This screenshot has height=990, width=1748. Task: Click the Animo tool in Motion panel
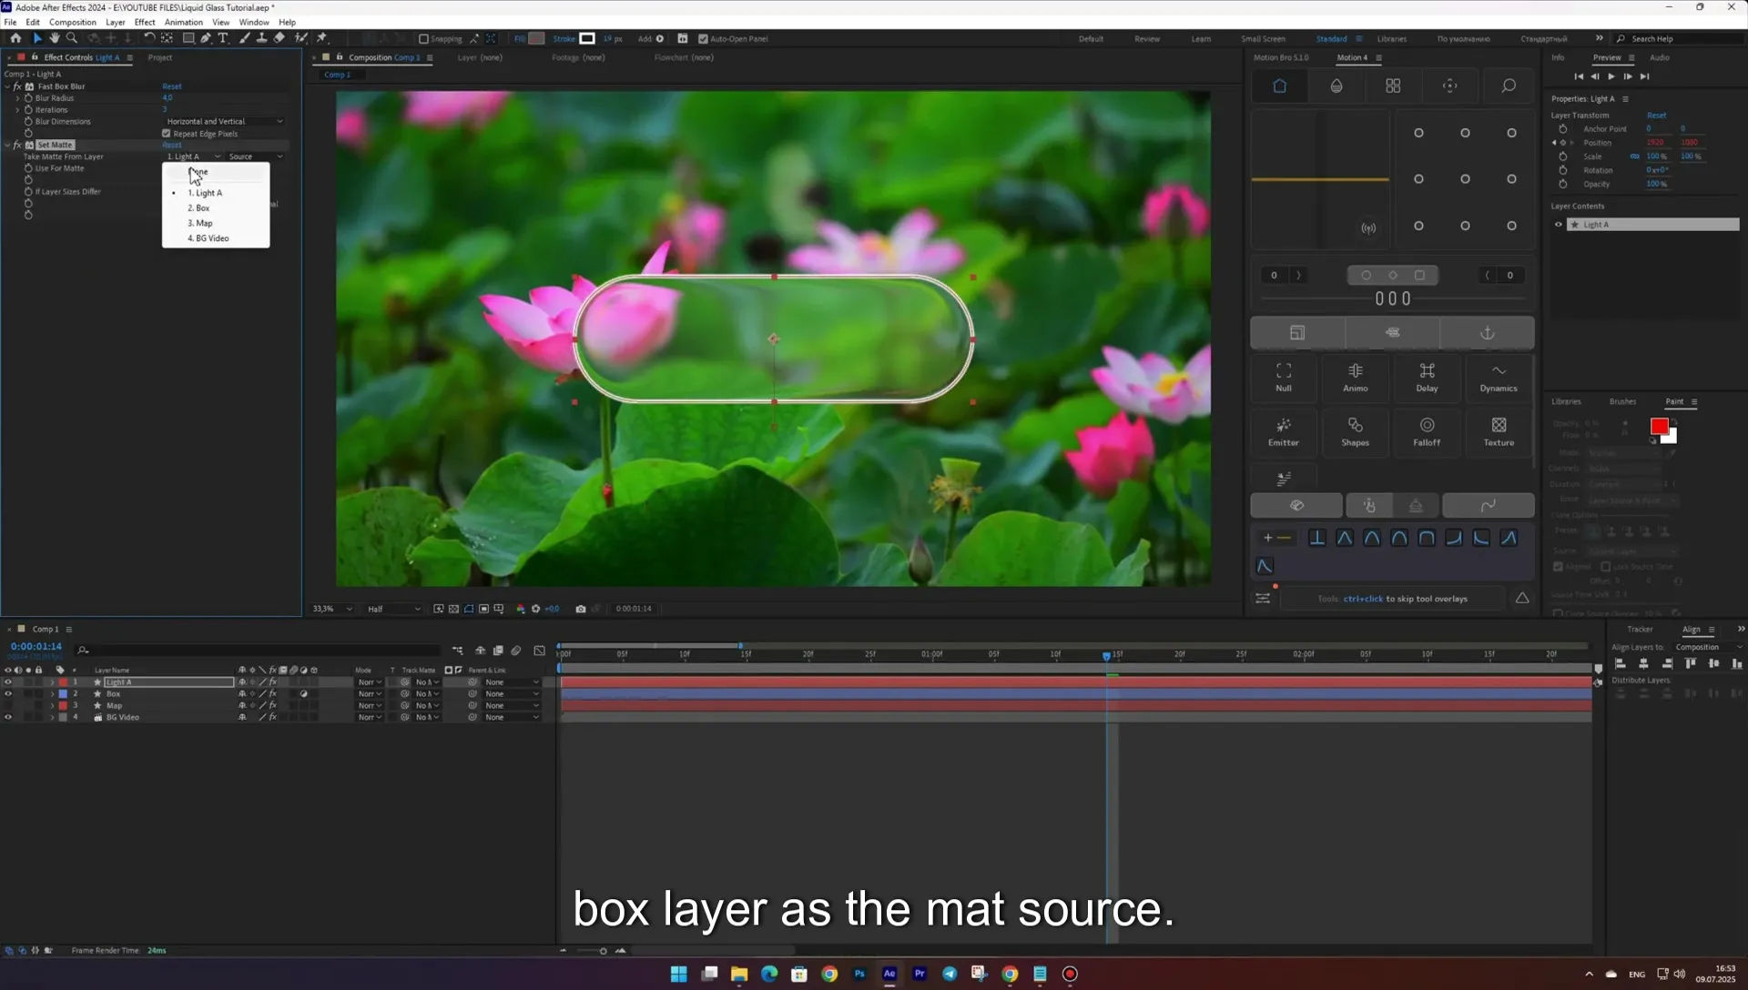(1356, 377)
